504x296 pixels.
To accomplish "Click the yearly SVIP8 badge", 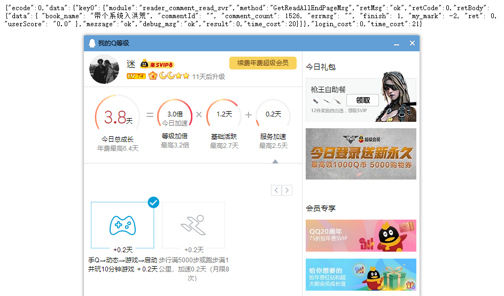I will click(x=157, y=64).
